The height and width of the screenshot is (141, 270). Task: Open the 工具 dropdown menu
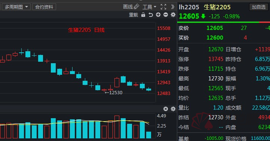point(149,7)
